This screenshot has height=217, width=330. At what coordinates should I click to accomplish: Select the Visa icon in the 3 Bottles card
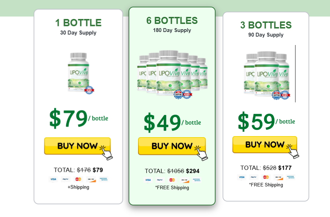[242, 177]
